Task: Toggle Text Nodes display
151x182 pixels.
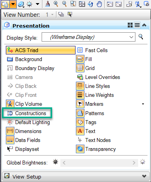Action: pyautogui.click(x=94, y=140)
